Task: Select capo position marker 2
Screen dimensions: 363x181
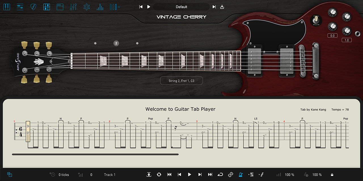Action: (x=116, y=43)
